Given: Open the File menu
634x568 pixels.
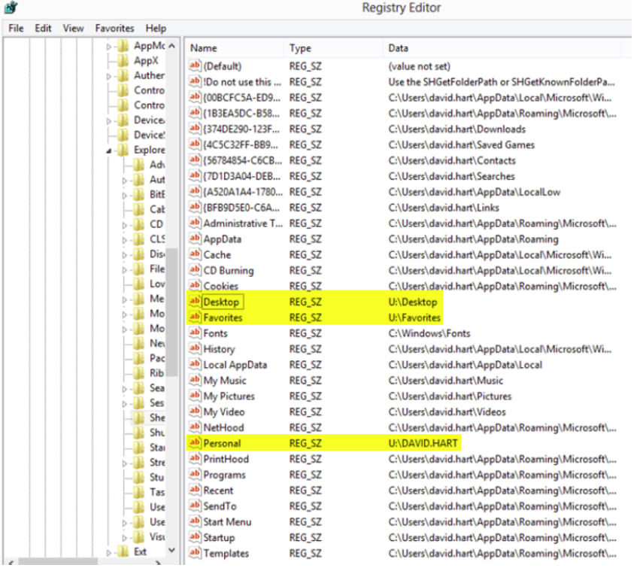Looking at the screenshot, I should (x=17, y=29).
